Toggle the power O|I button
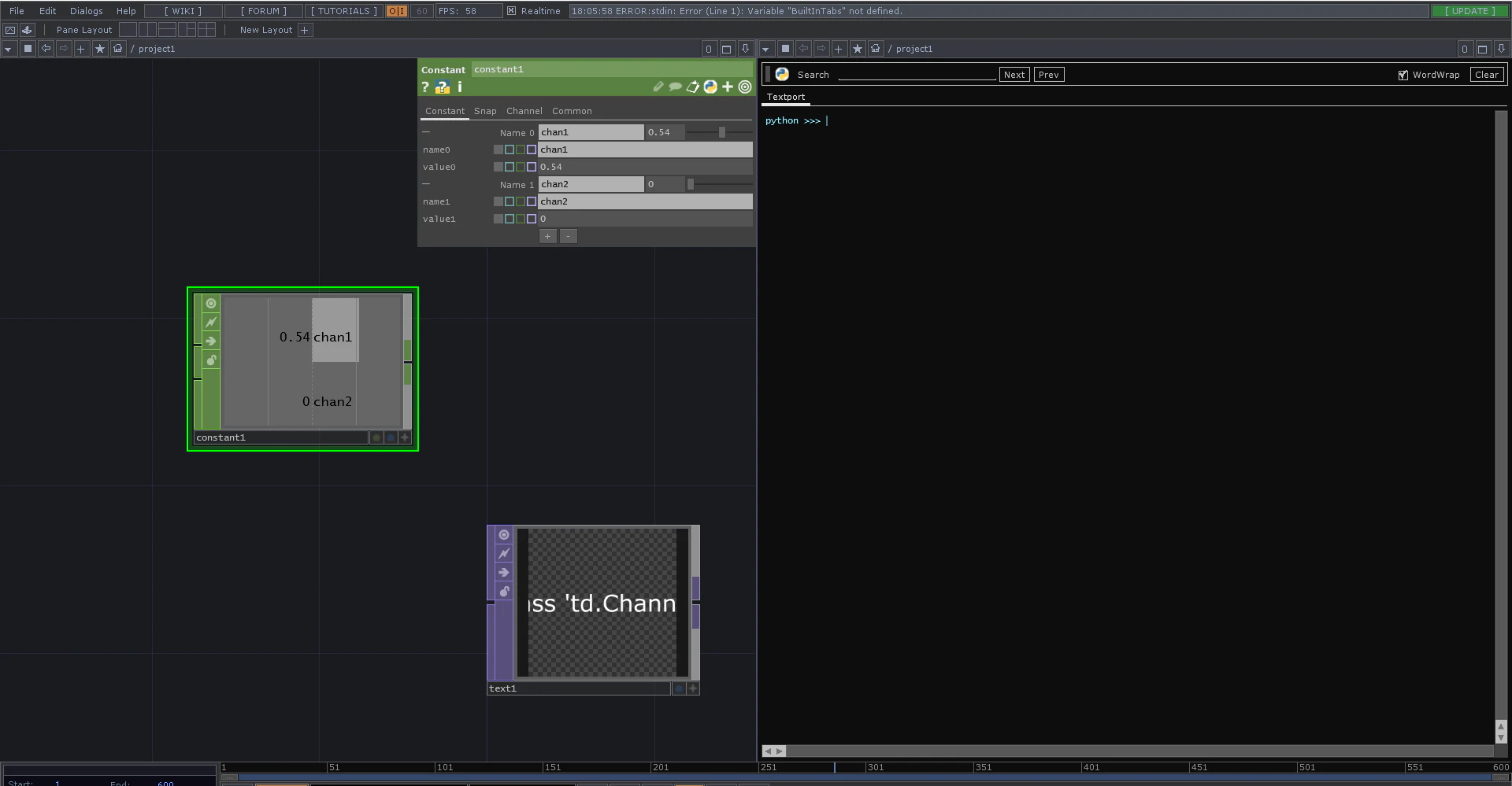The height and width of the screenshot is (786, 1512). click(x=397, y=11)
